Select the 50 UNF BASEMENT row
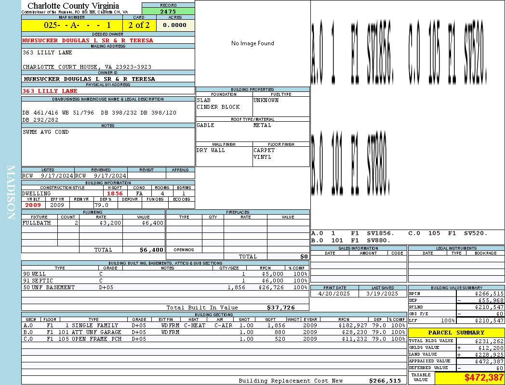The image size is (506, 385). [x=165, y=287]
